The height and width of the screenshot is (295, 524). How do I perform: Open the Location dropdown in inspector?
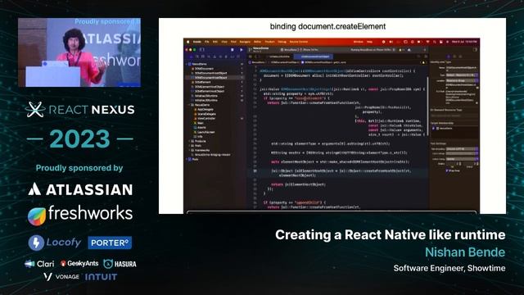point(462,80)
